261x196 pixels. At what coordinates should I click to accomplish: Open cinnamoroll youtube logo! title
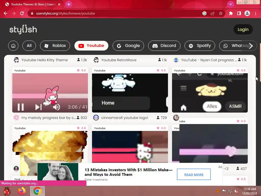[125, 118]
